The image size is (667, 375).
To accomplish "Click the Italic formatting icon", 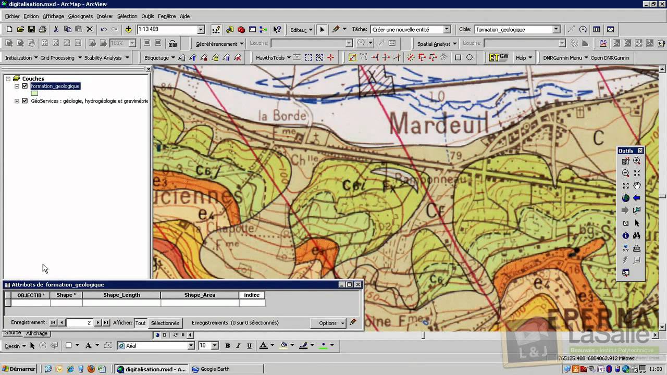I will click(239, 345).
